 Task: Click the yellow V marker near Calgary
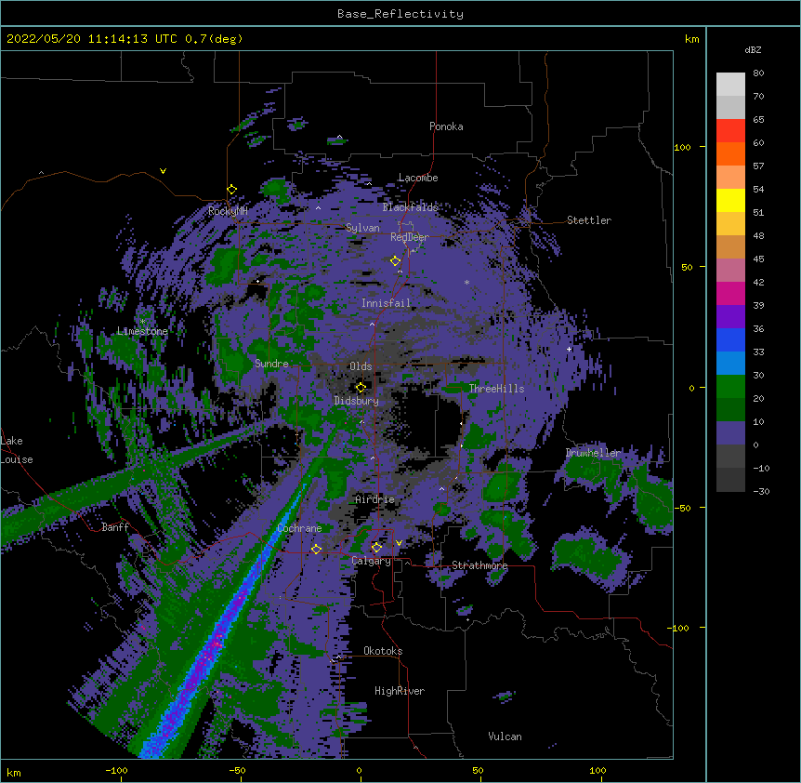[x=399, y=543]
